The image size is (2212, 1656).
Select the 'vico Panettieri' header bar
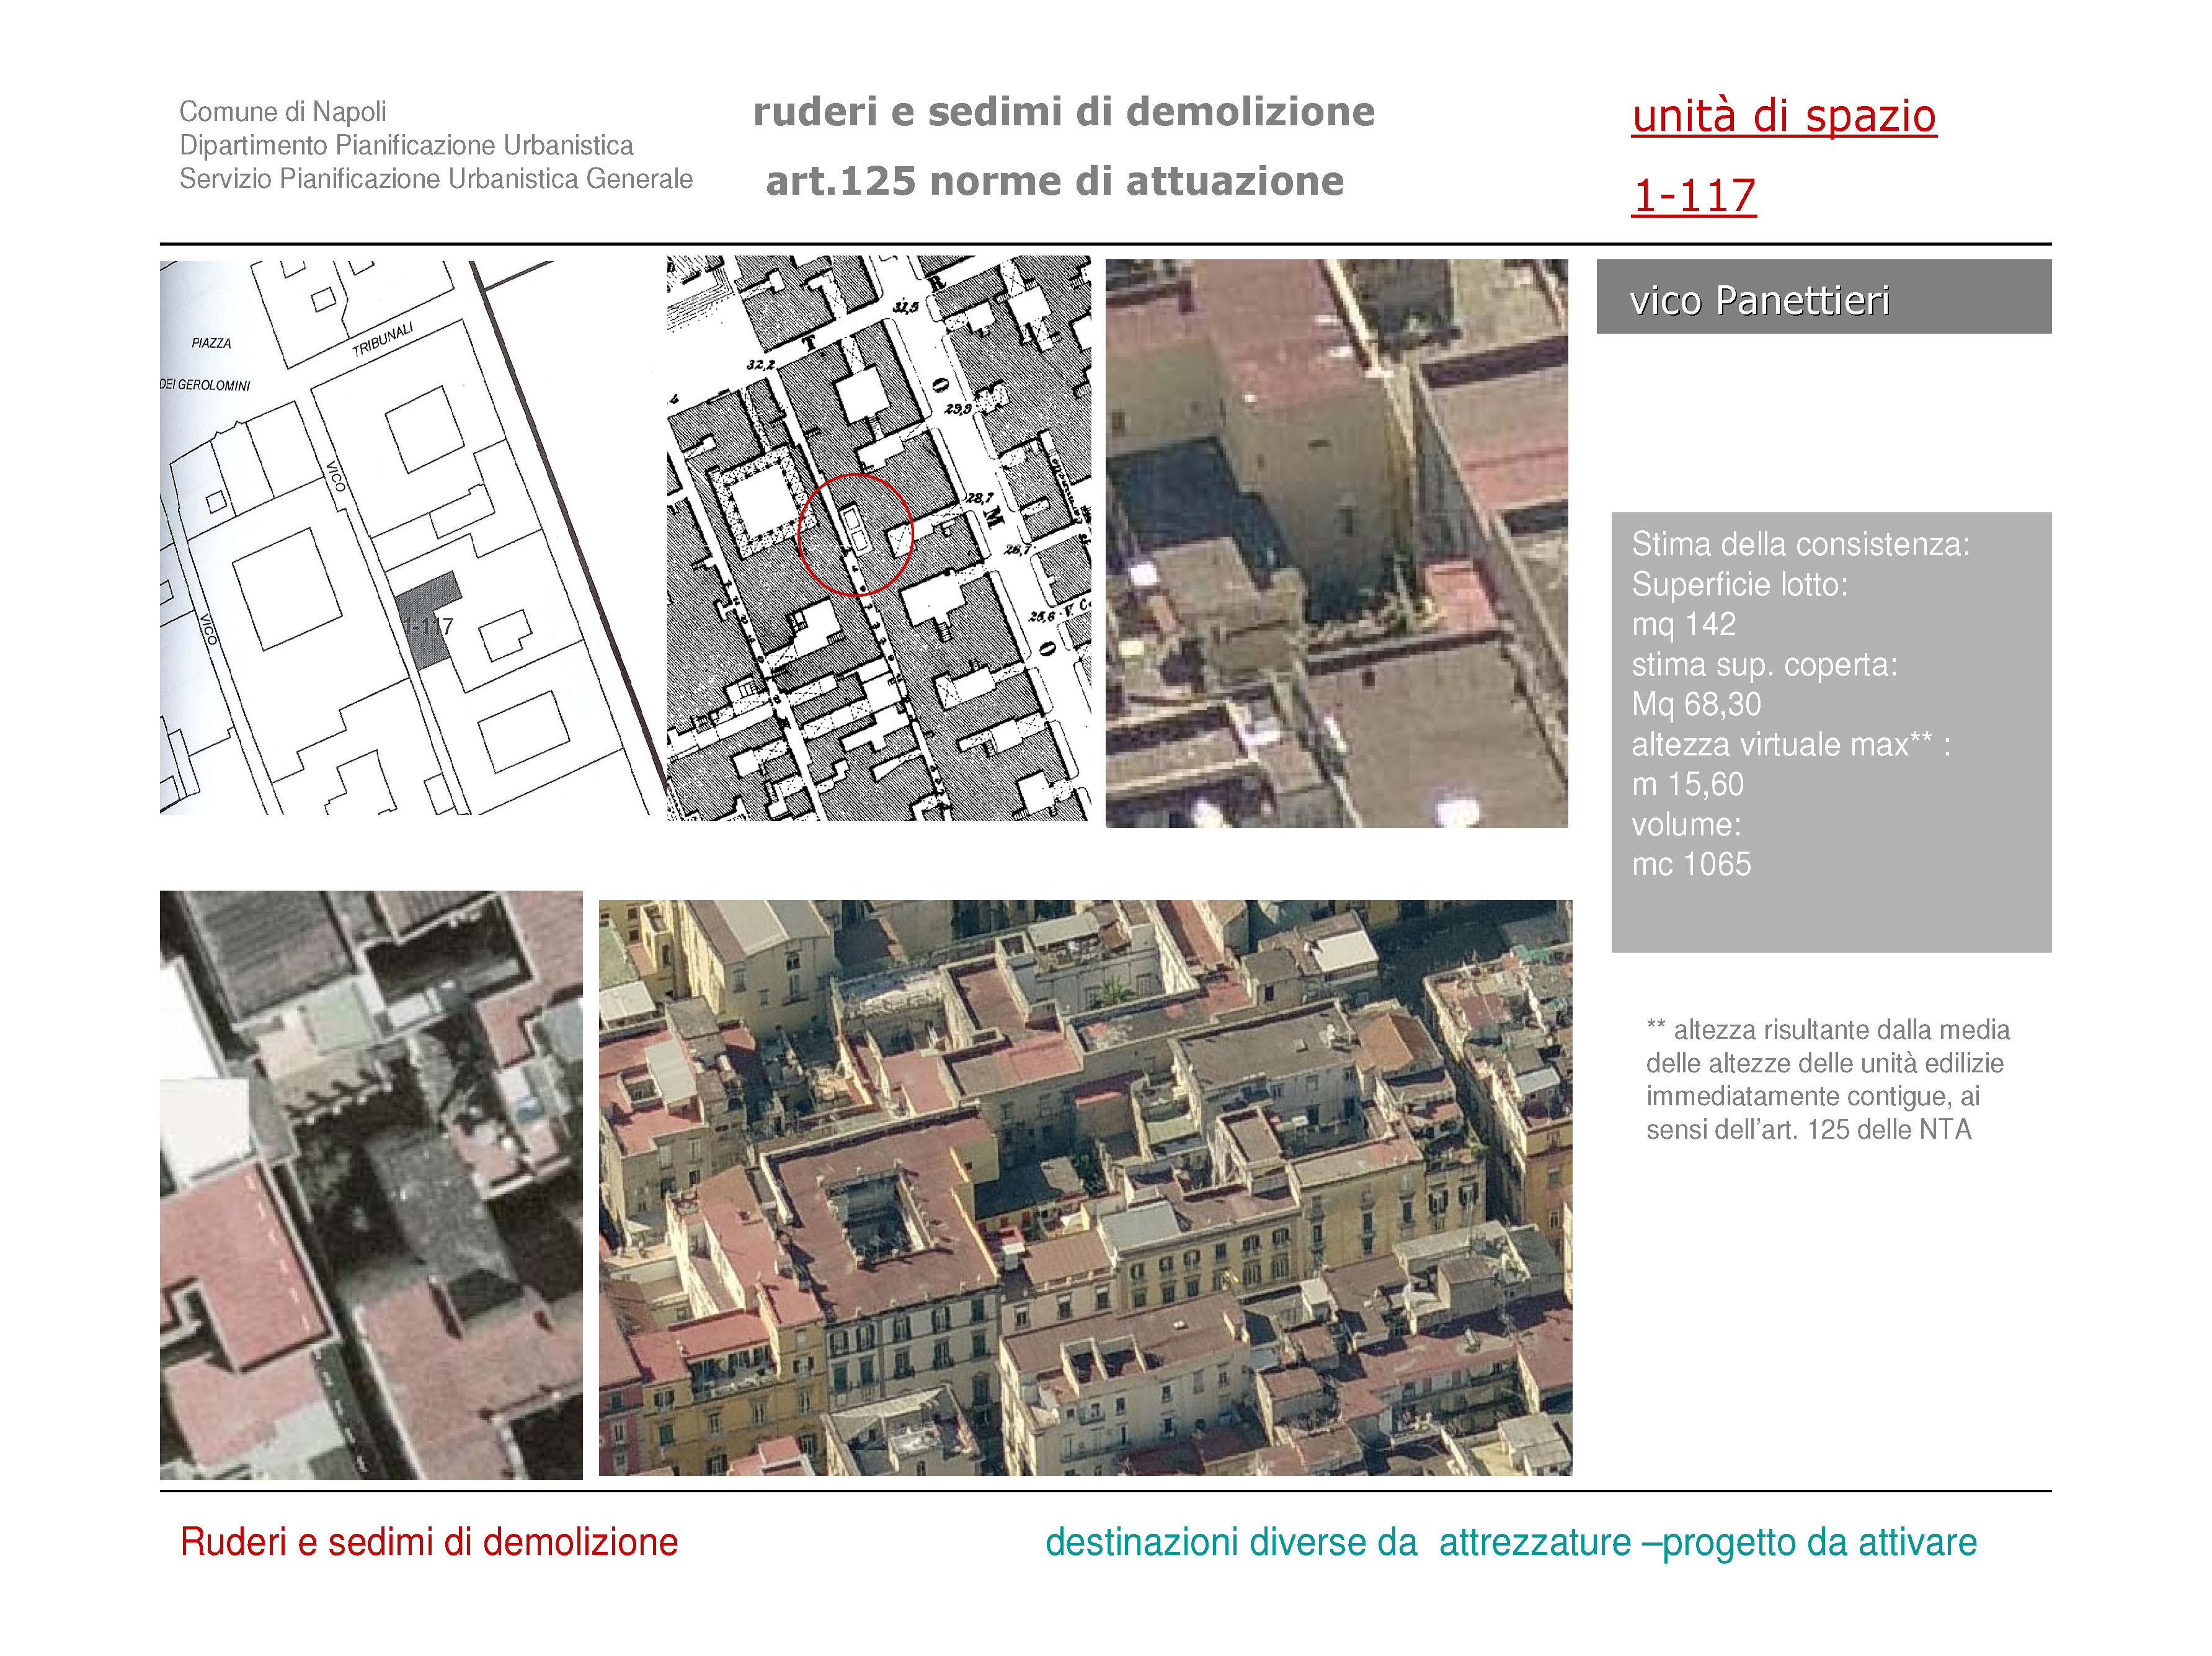tap(1823, 296)
